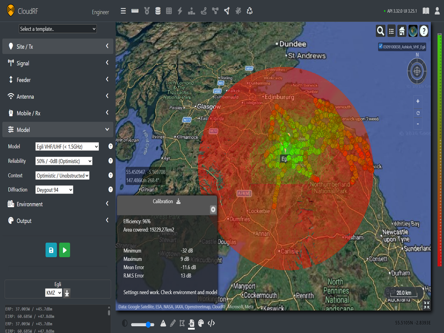The height and width of the screenshot is (333, 444).
Task: Open the Diffraction dropdown set to Deygout 94
Action: pyautogui.click(x=54, y=189)
